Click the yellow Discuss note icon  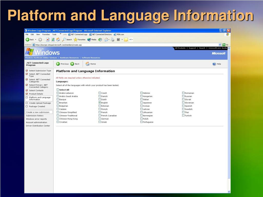[x=126, y=40]
